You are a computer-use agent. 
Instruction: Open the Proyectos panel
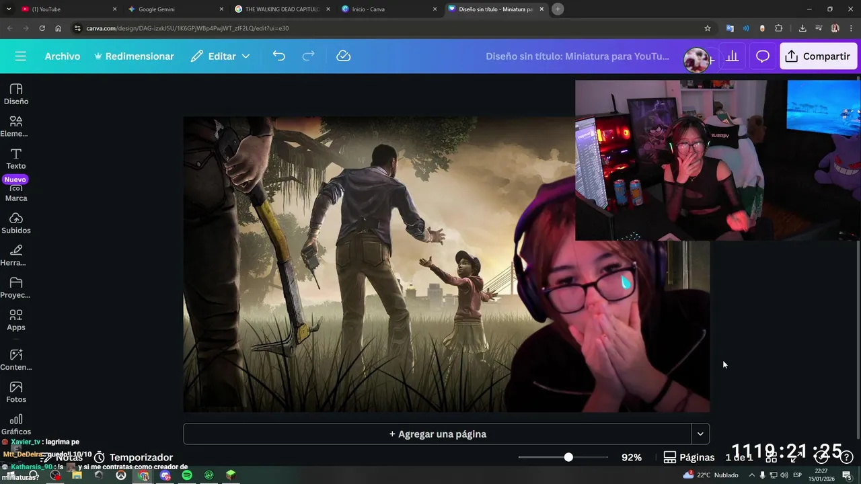(x=16, y=288)
